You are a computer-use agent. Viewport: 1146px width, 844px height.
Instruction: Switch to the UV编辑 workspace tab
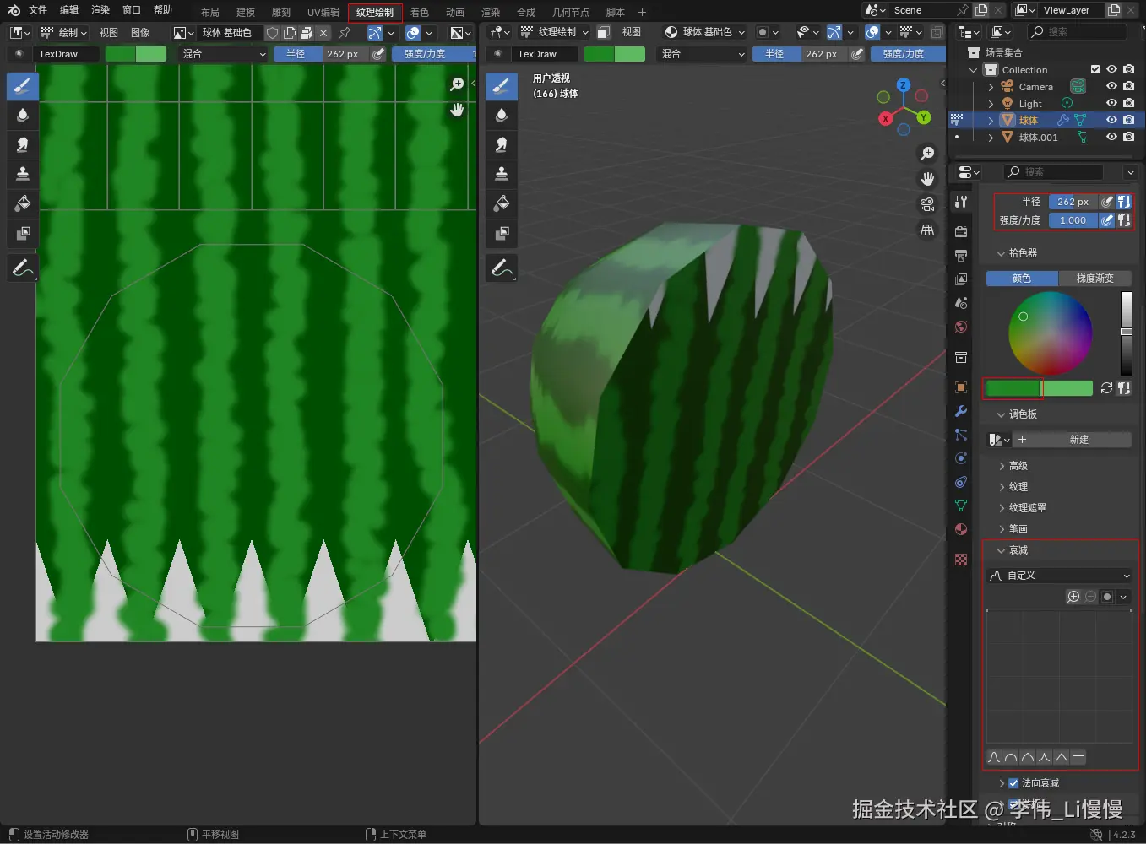[323, 12]
